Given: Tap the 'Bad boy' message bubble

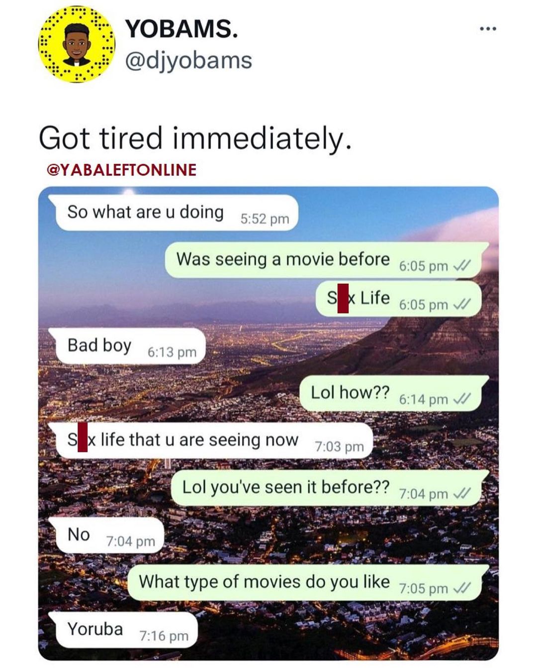Looking at the screenshot, I should coord(130,346).
